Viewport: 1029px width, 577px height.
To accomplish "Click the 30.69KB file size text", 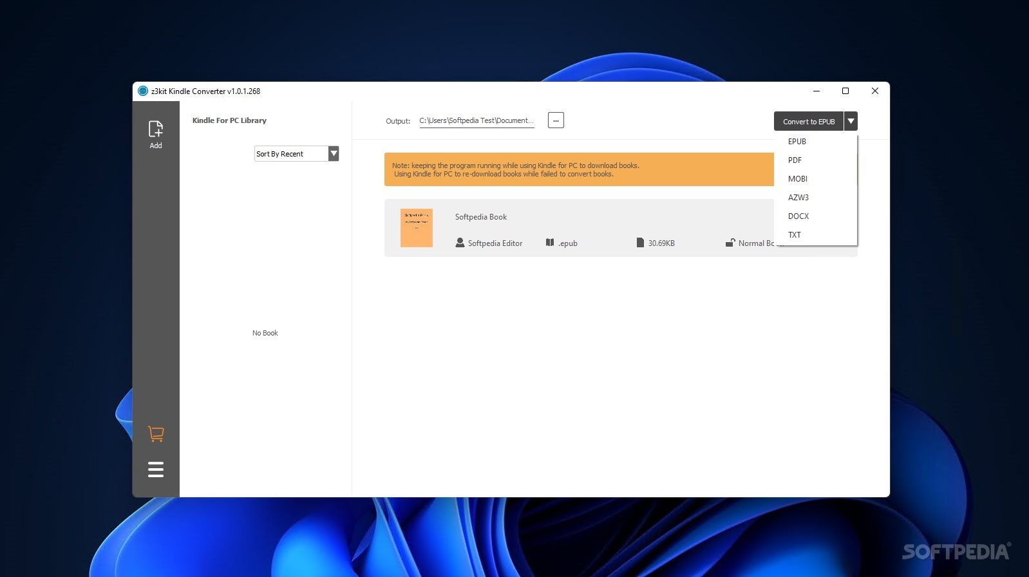I will point(661,243).
